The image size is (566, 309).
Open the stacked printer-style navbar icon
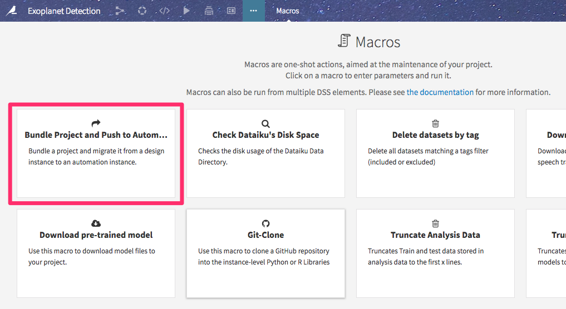tap(209, 11)
